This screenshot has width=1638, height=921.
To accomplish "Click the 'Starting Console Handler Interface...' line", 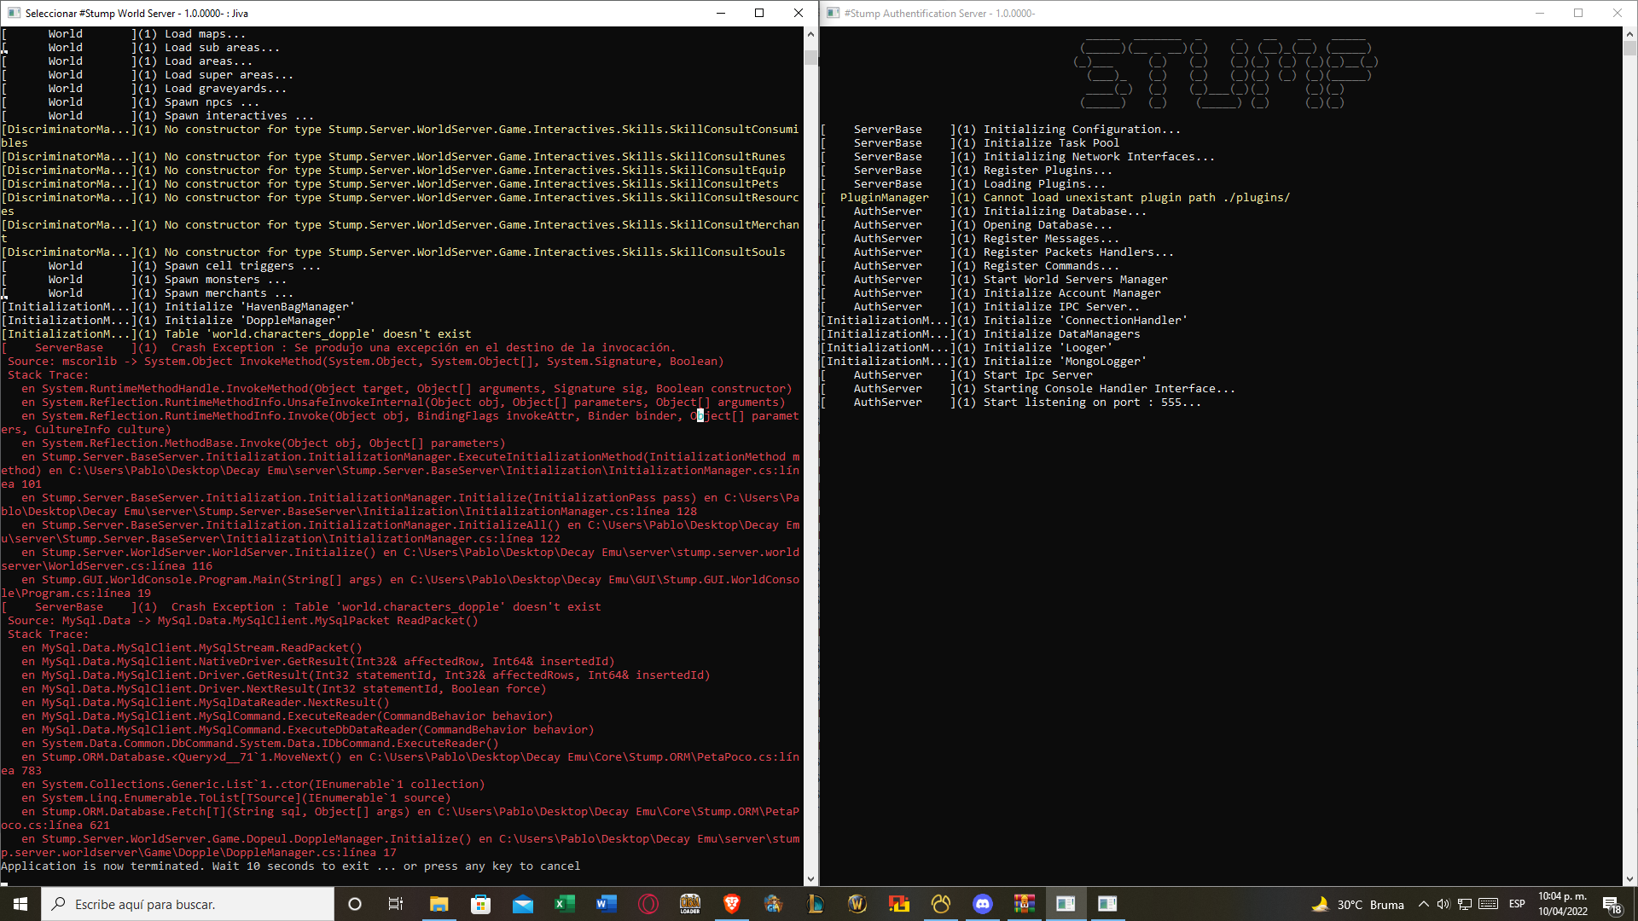I will click(1028, 389).
